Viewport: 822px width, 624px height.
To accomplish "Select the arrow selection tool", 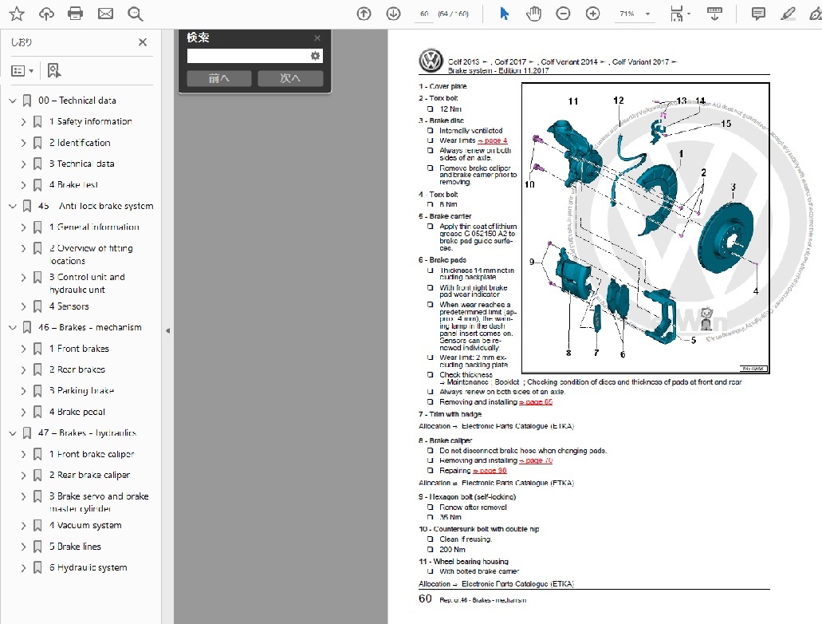I will [504, 14].
